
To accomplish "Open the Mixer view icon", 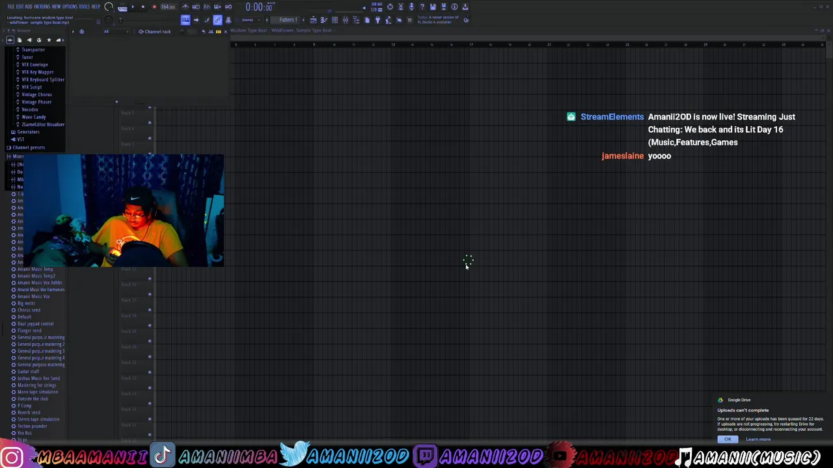I will [x=346, y=19].
